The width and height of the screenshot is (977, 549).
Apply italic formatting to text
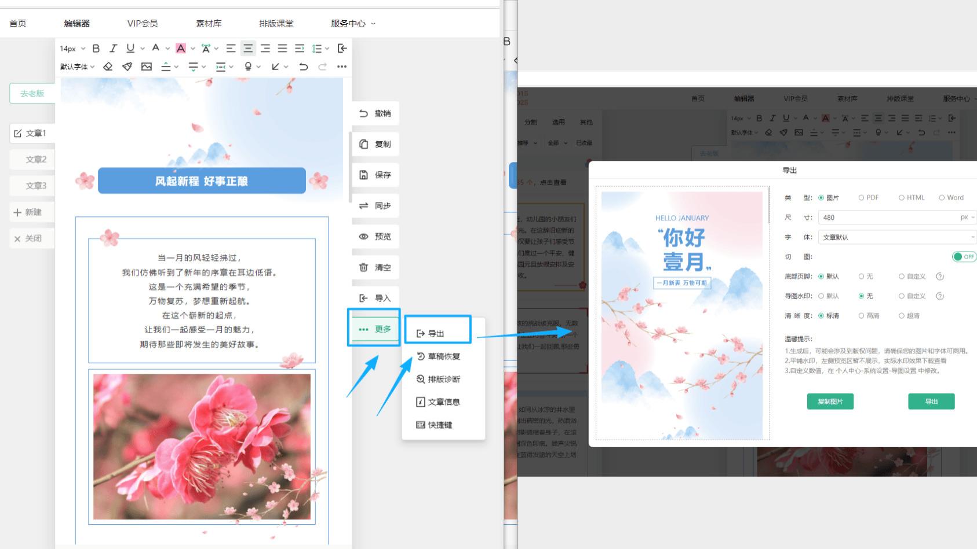pos(114,48)
